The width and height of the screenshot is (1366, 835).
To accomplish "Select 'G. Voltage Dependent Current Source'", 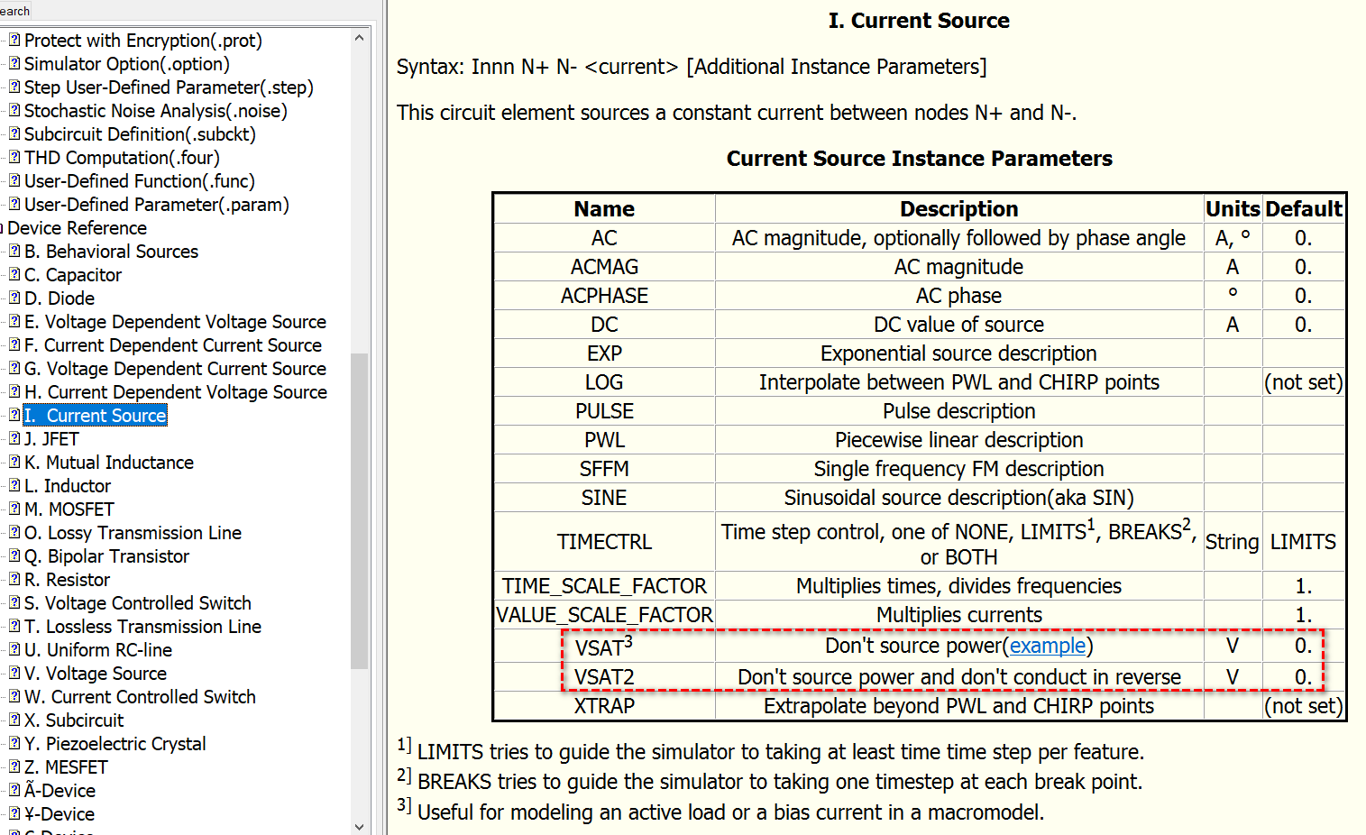I will [x=175, y=369].
